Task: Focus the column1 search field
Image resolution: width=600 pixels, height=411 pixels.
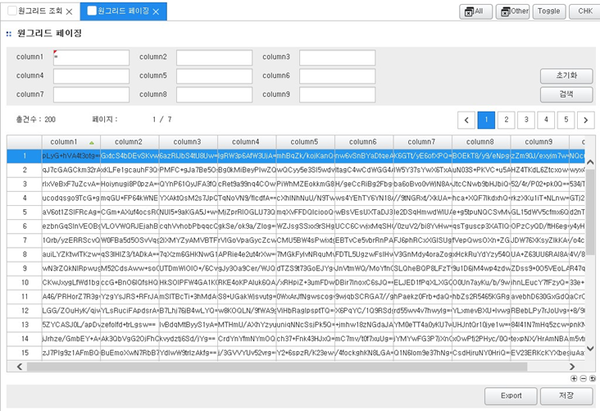Action: pyautogui.click(x=91, y=57)
